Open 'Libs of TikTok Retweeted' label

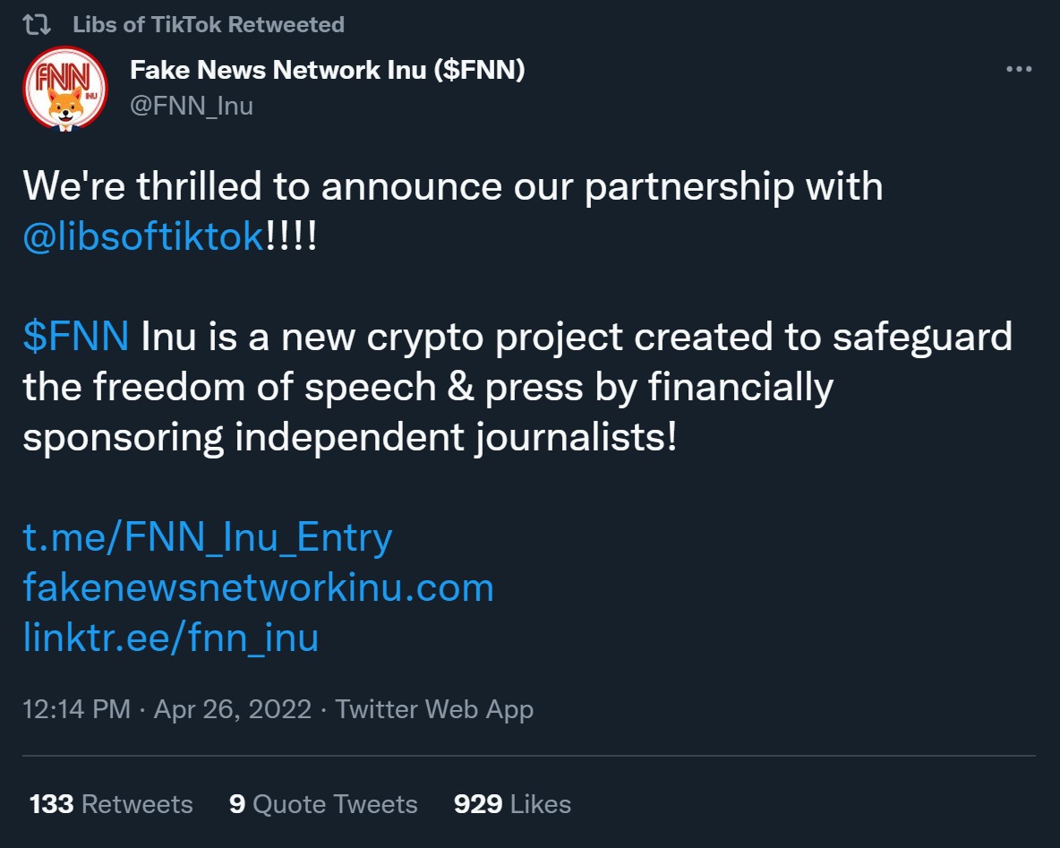point(209,24)
